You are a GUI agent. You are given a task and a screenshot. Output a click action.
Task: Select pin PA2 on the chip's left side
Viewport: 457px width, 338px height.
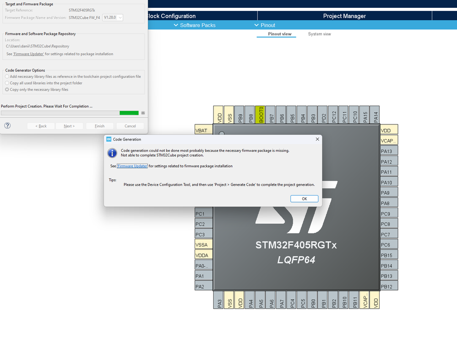204,286
